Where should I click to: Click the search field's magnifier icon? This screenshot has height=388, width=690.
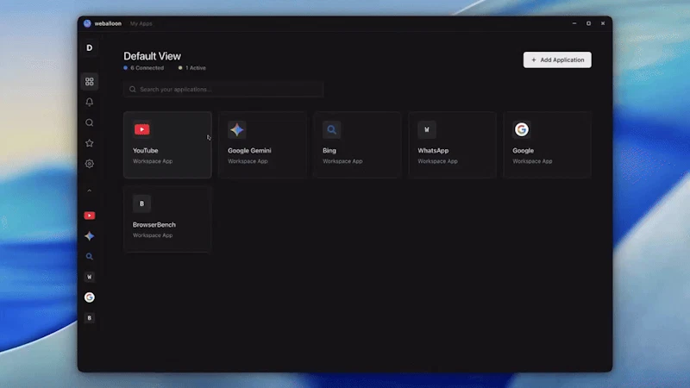(x=133, y=90)
